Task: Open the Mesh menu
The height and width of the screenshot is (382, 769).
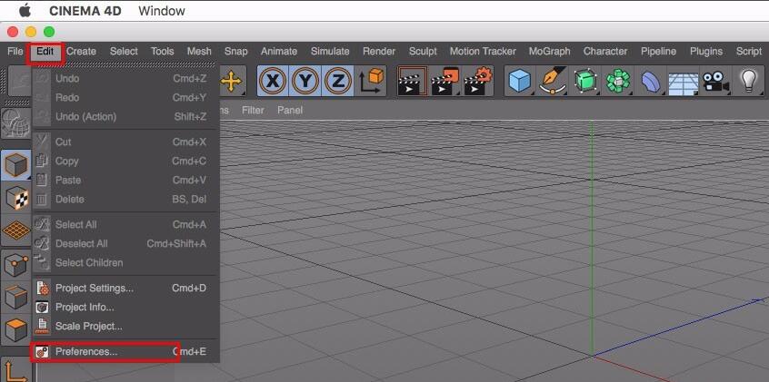Action: [199, 52]
